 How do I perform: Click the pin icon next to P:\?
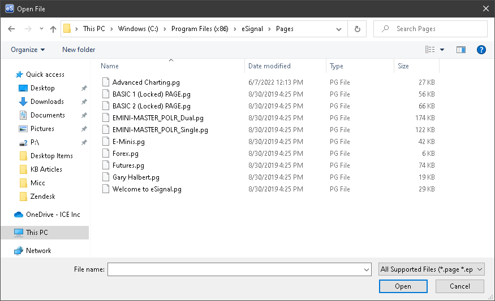tap(84, 142)
